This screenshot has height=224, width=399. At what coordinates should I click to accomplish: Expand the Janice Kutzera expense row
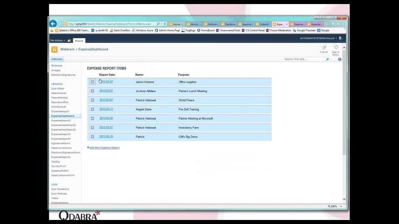click(92, 82)
